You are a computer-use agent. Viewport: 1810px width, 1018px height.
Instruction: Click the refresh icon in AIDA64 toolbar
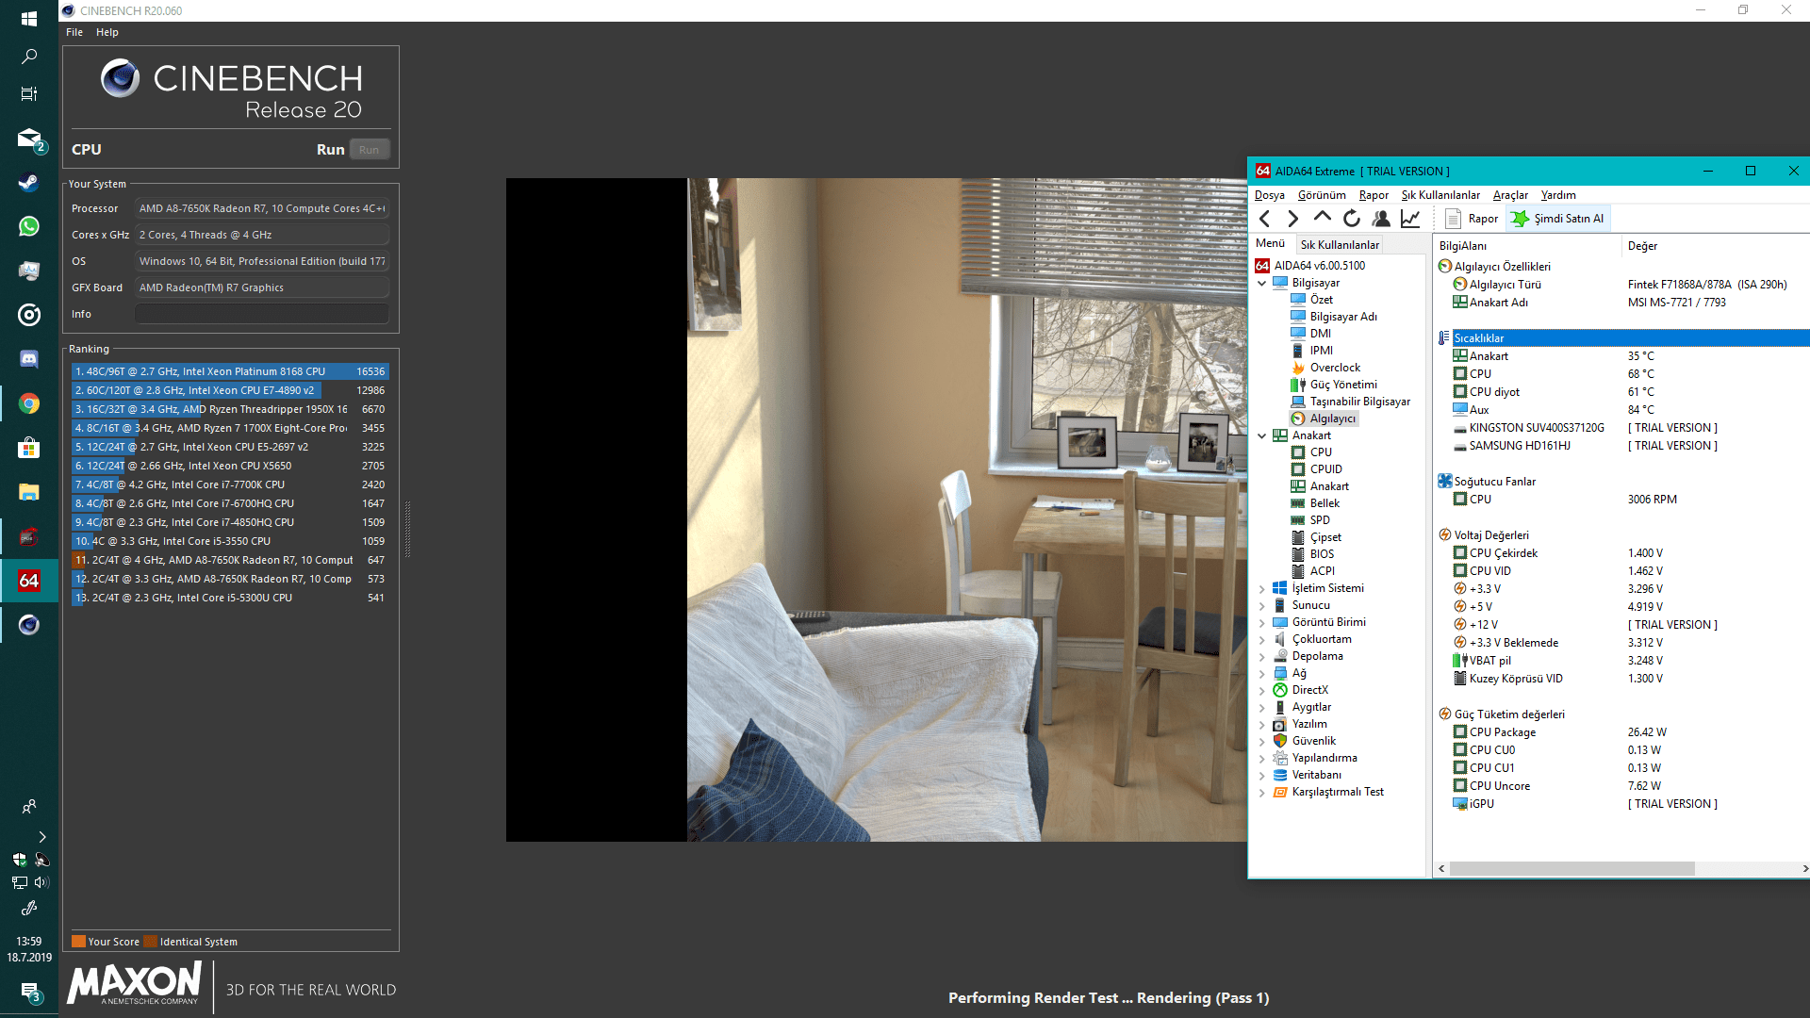[x=1352, y=219]
